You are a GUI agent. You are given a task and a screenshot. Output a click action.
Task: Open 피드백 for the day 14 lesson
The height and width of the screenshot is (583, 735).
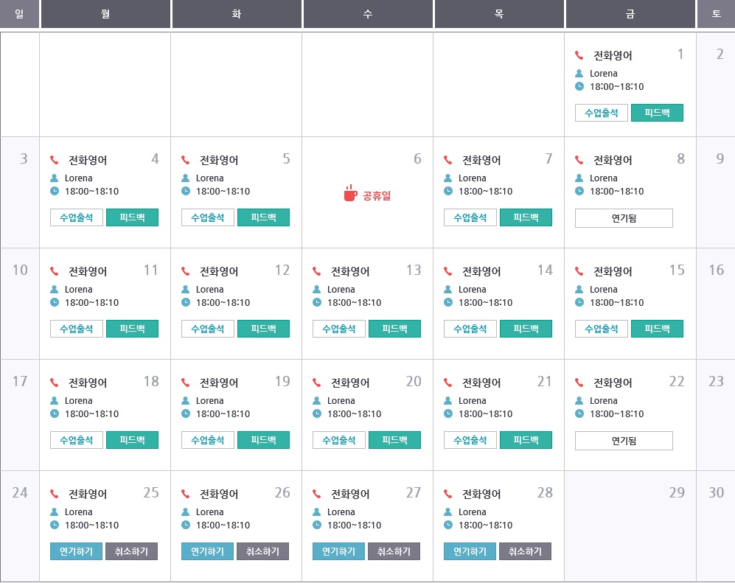(x=526, y=329)
